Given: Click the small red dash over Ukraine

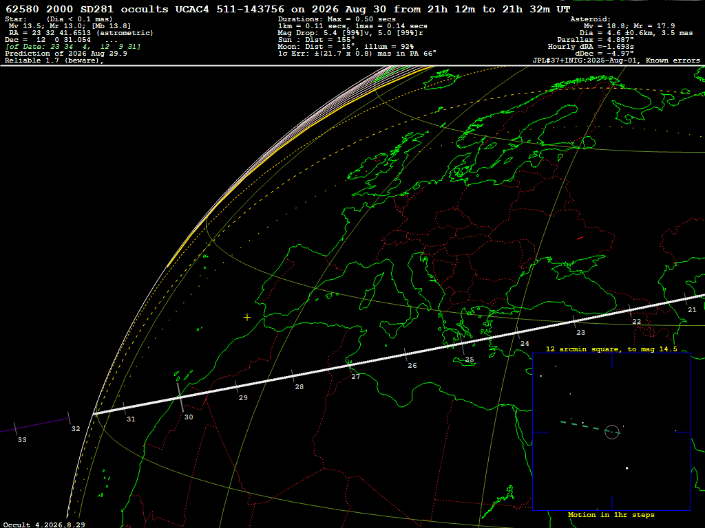Looking at the screenshot, I should pyautogui.click(x=580, y=238).
